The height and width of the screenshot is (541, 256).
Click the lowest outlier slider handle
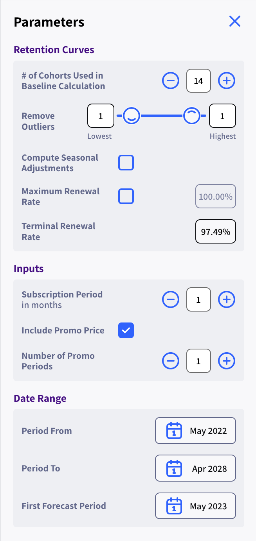132,116
